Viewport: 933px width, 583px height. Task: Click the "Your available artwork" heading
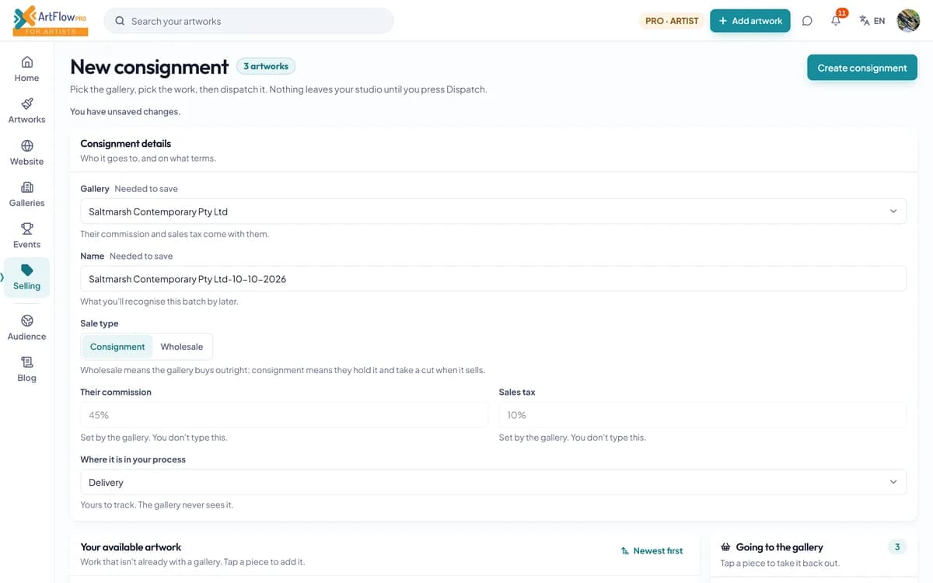[x=131, y=547]
